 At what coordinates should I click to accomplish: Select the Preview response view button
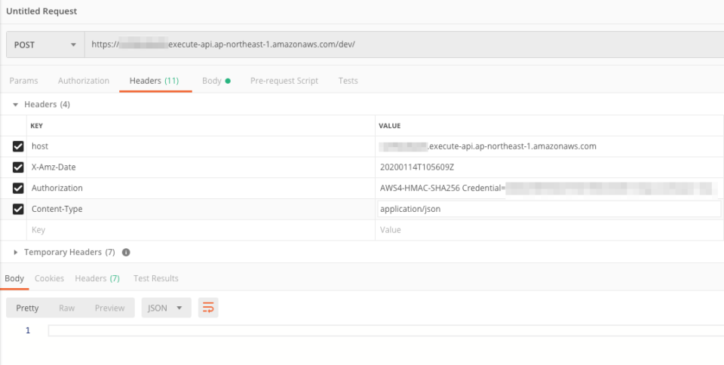click(x=109, y=308)
